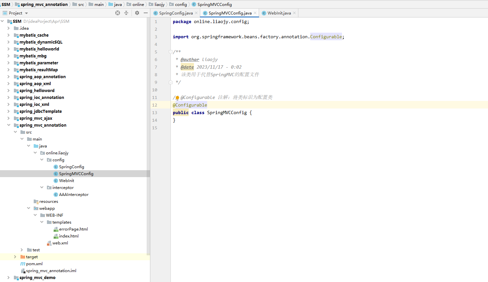Click Configurable in the import statement

[326, 37]
